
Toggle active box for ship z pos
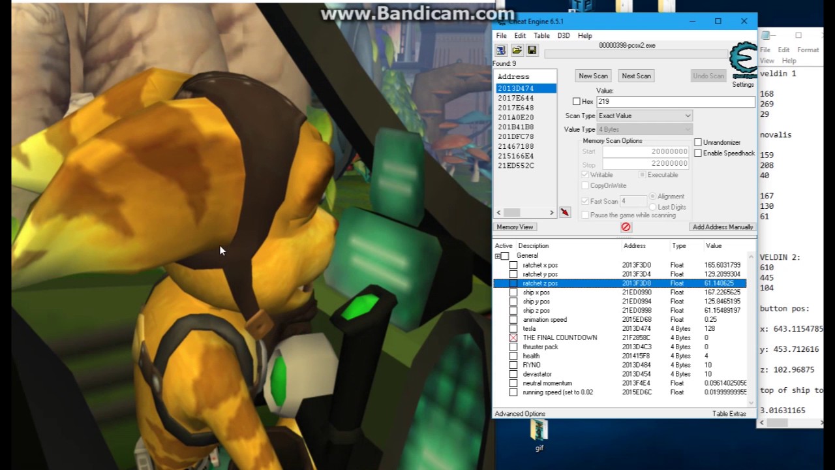pyautogui.click(x=513, y=311)
